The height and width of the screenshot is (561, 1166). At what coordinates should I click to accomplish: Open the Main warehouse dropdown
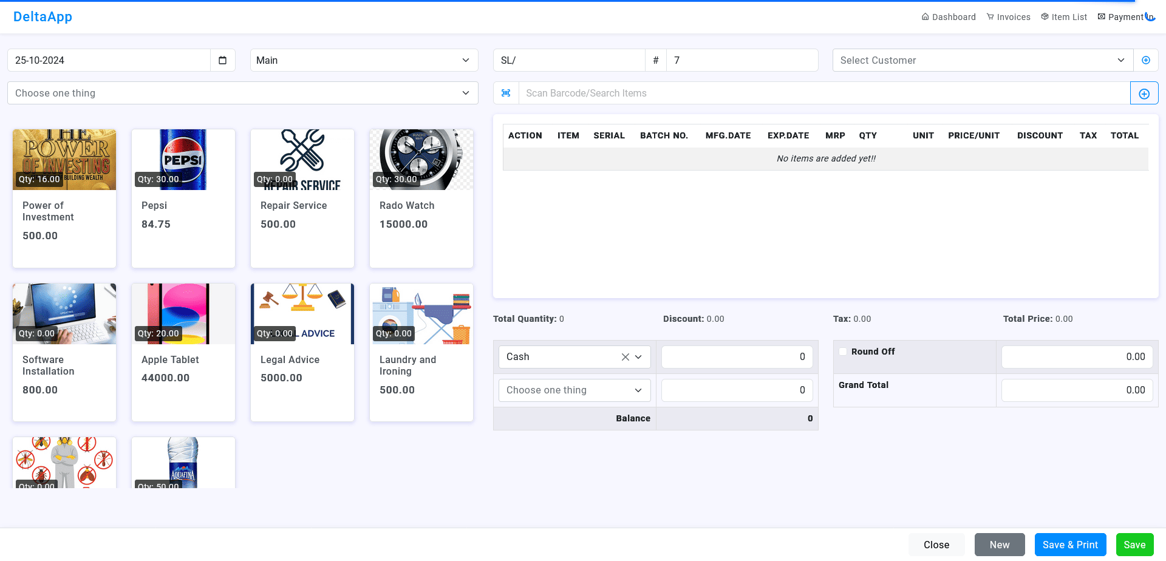coord(363,60)
